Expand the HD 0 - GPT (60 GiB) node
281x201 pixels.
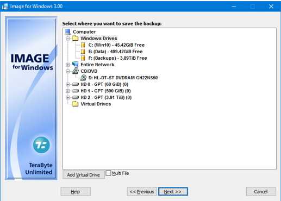coord(68,84)
